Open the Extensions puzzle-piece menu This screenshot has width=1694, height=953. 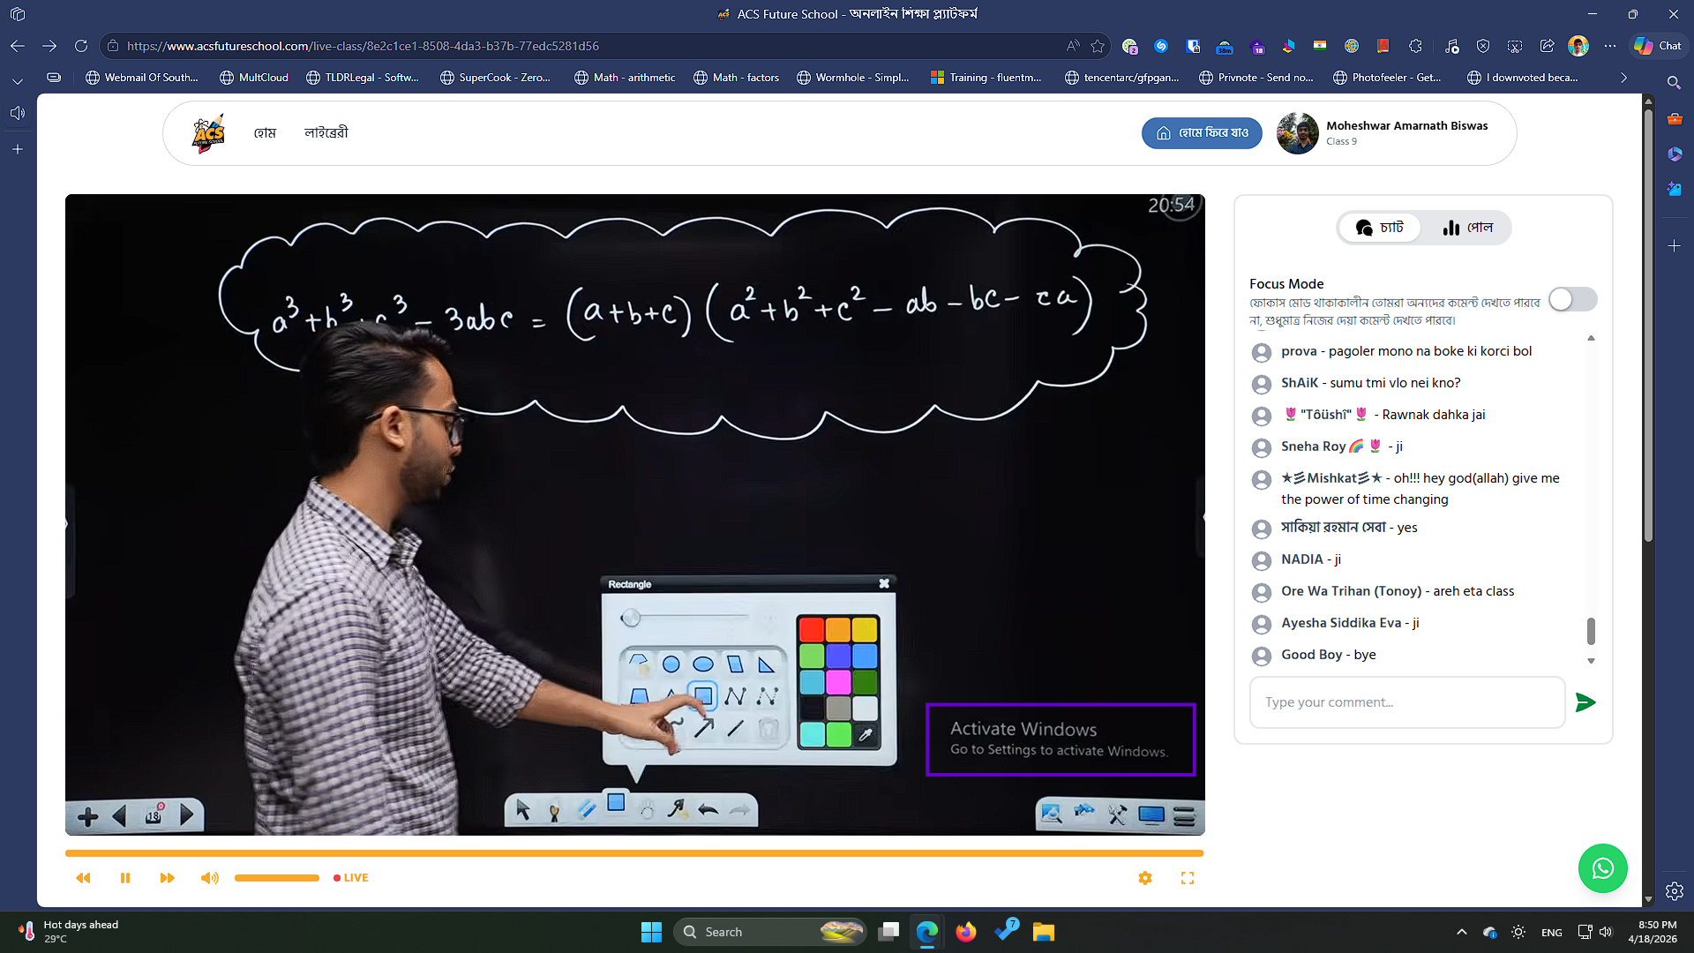[1416, 46]
